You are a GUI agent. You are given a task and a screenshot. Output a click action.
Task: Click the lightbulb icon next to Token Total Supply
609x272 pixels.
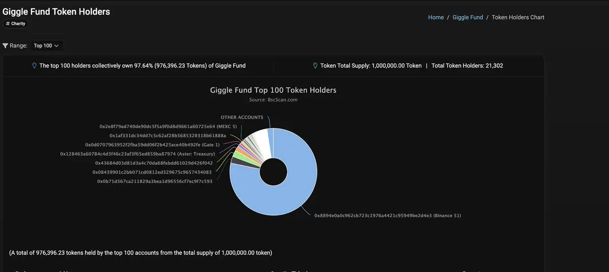point(315,65)
